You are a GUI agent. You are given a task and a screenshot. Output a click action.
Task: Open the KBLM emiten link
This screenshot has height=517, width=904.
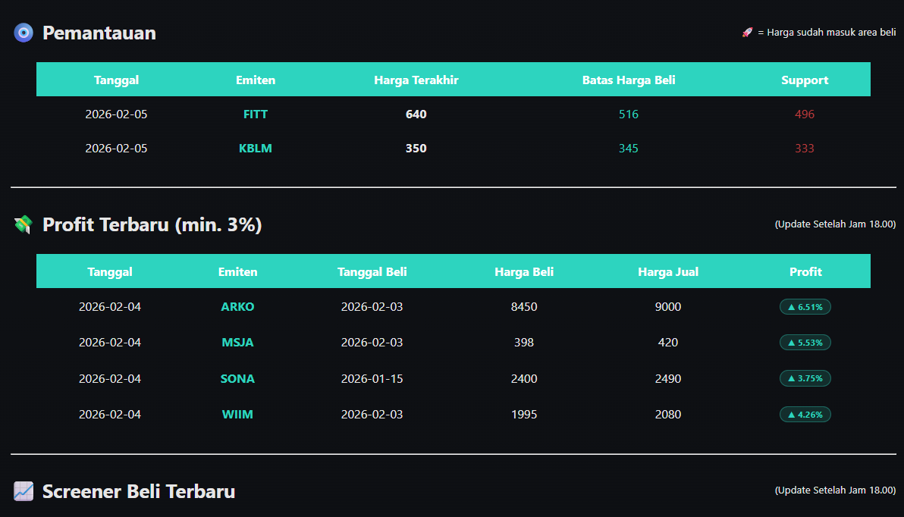[x=256, y=149]
